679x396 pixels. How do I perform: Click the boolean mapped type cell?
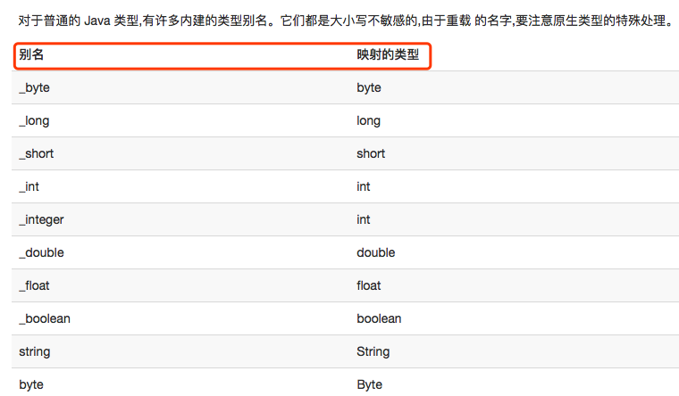pos(379,318)
